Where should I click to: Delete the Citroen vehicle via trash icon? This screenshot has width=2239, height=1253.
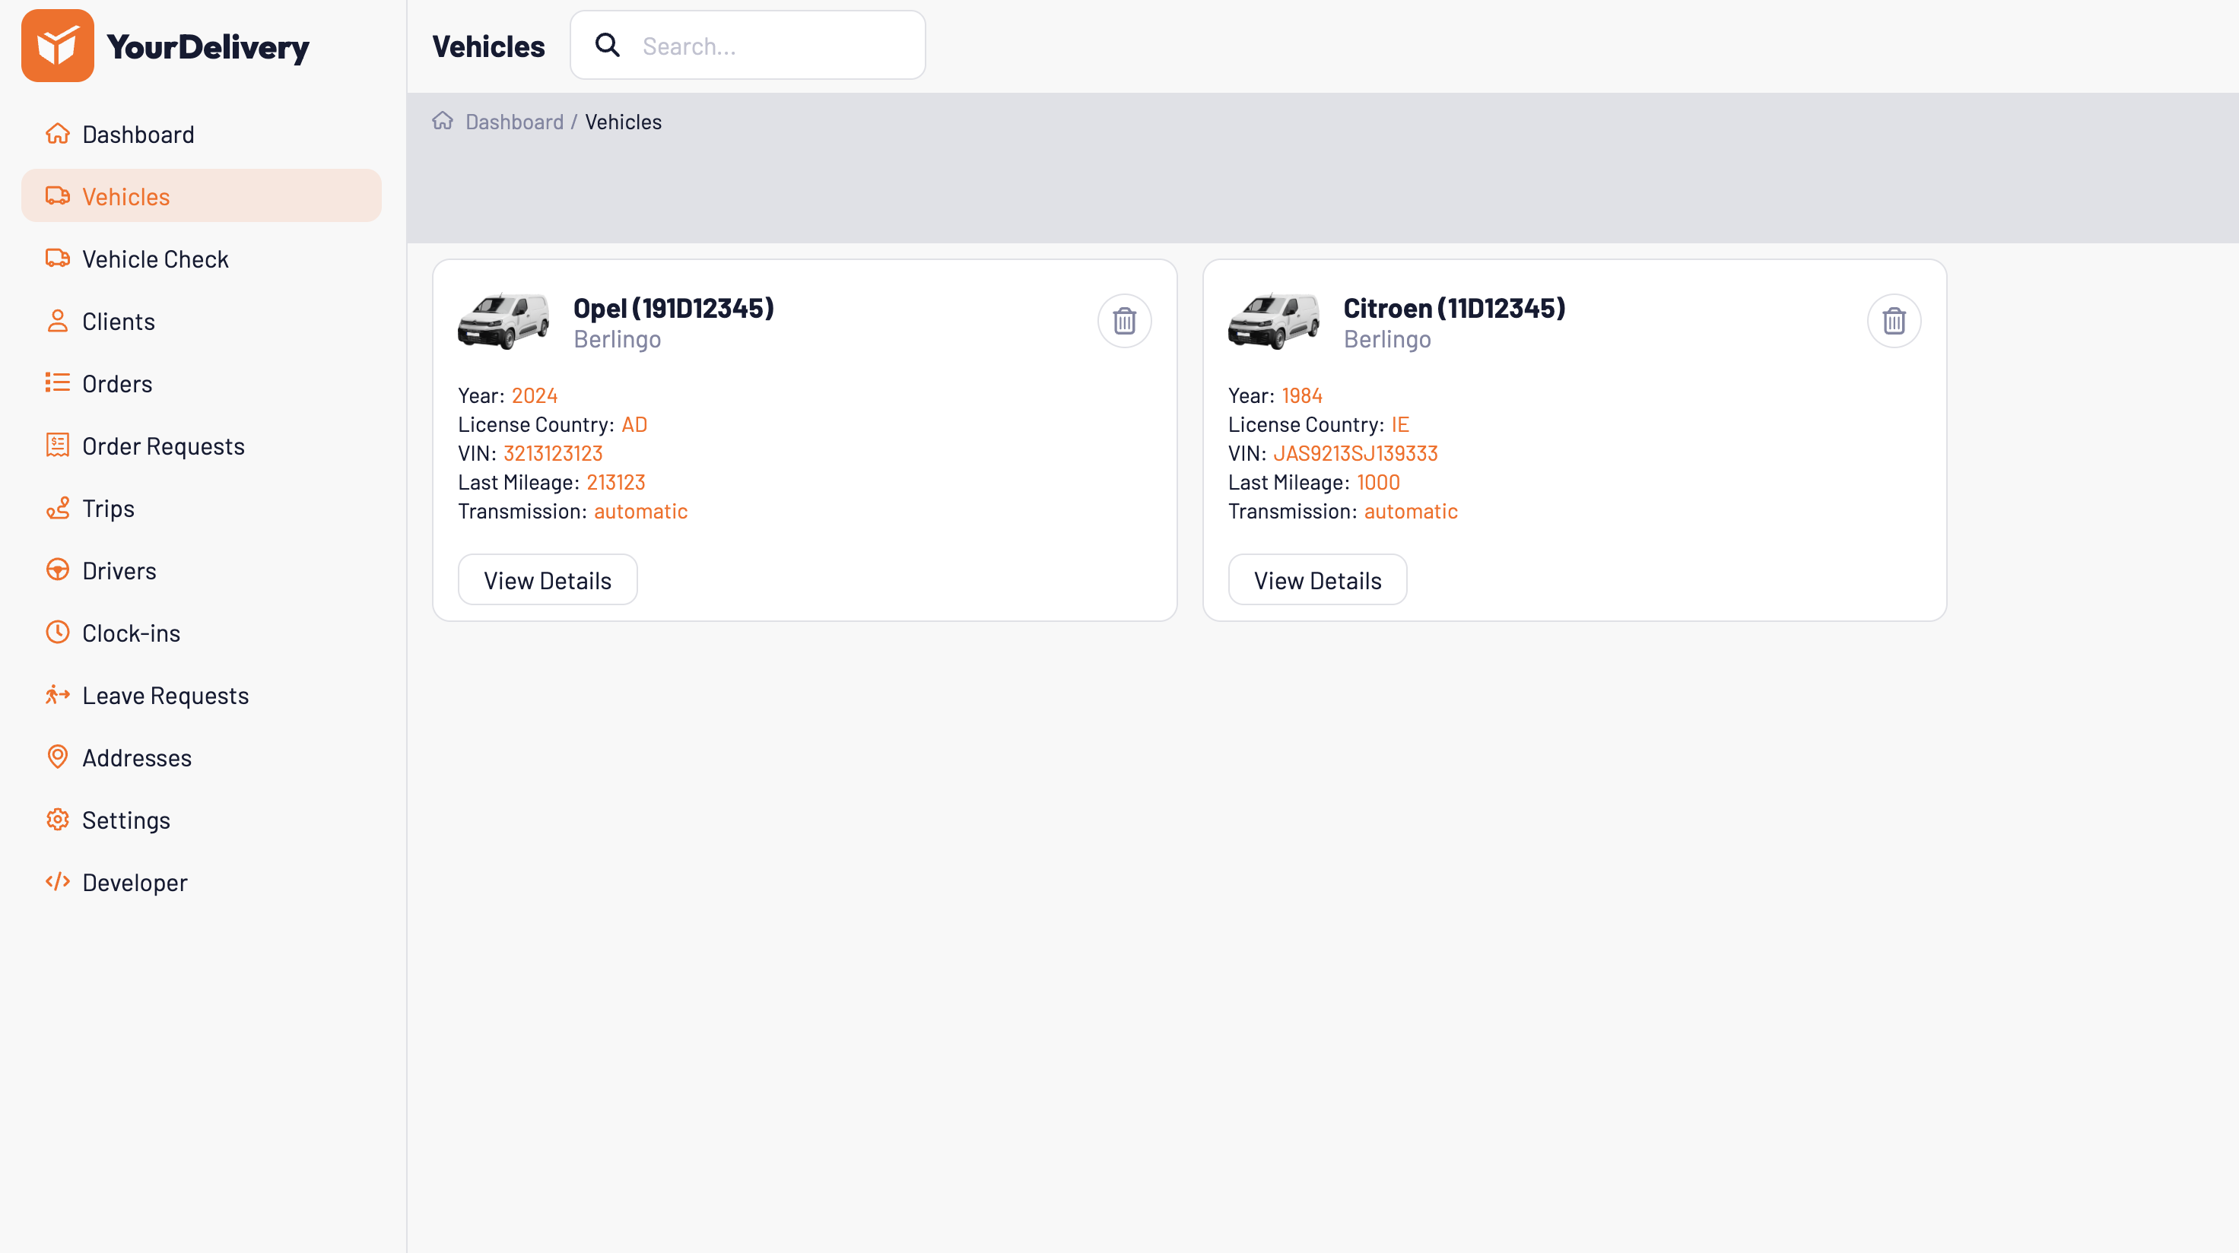click(1894, 321)
